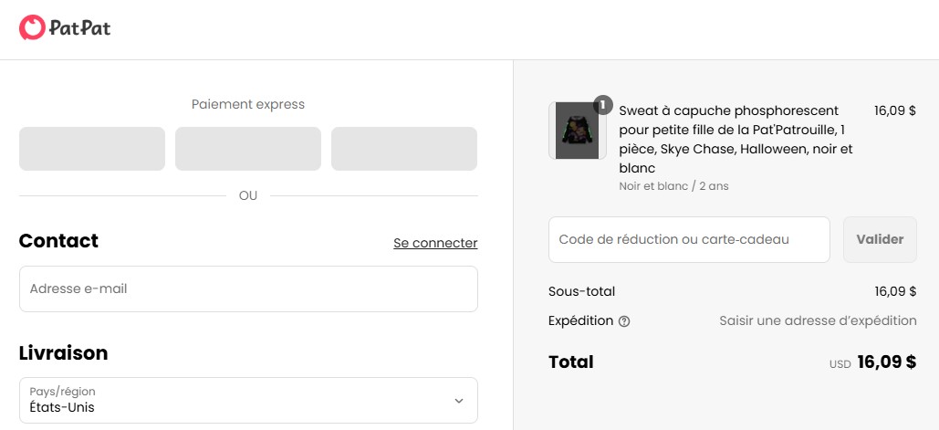
Task: Expand the Pays/région États-Unis dropdown
Action: pyautogui.click(x=248, y=401)
